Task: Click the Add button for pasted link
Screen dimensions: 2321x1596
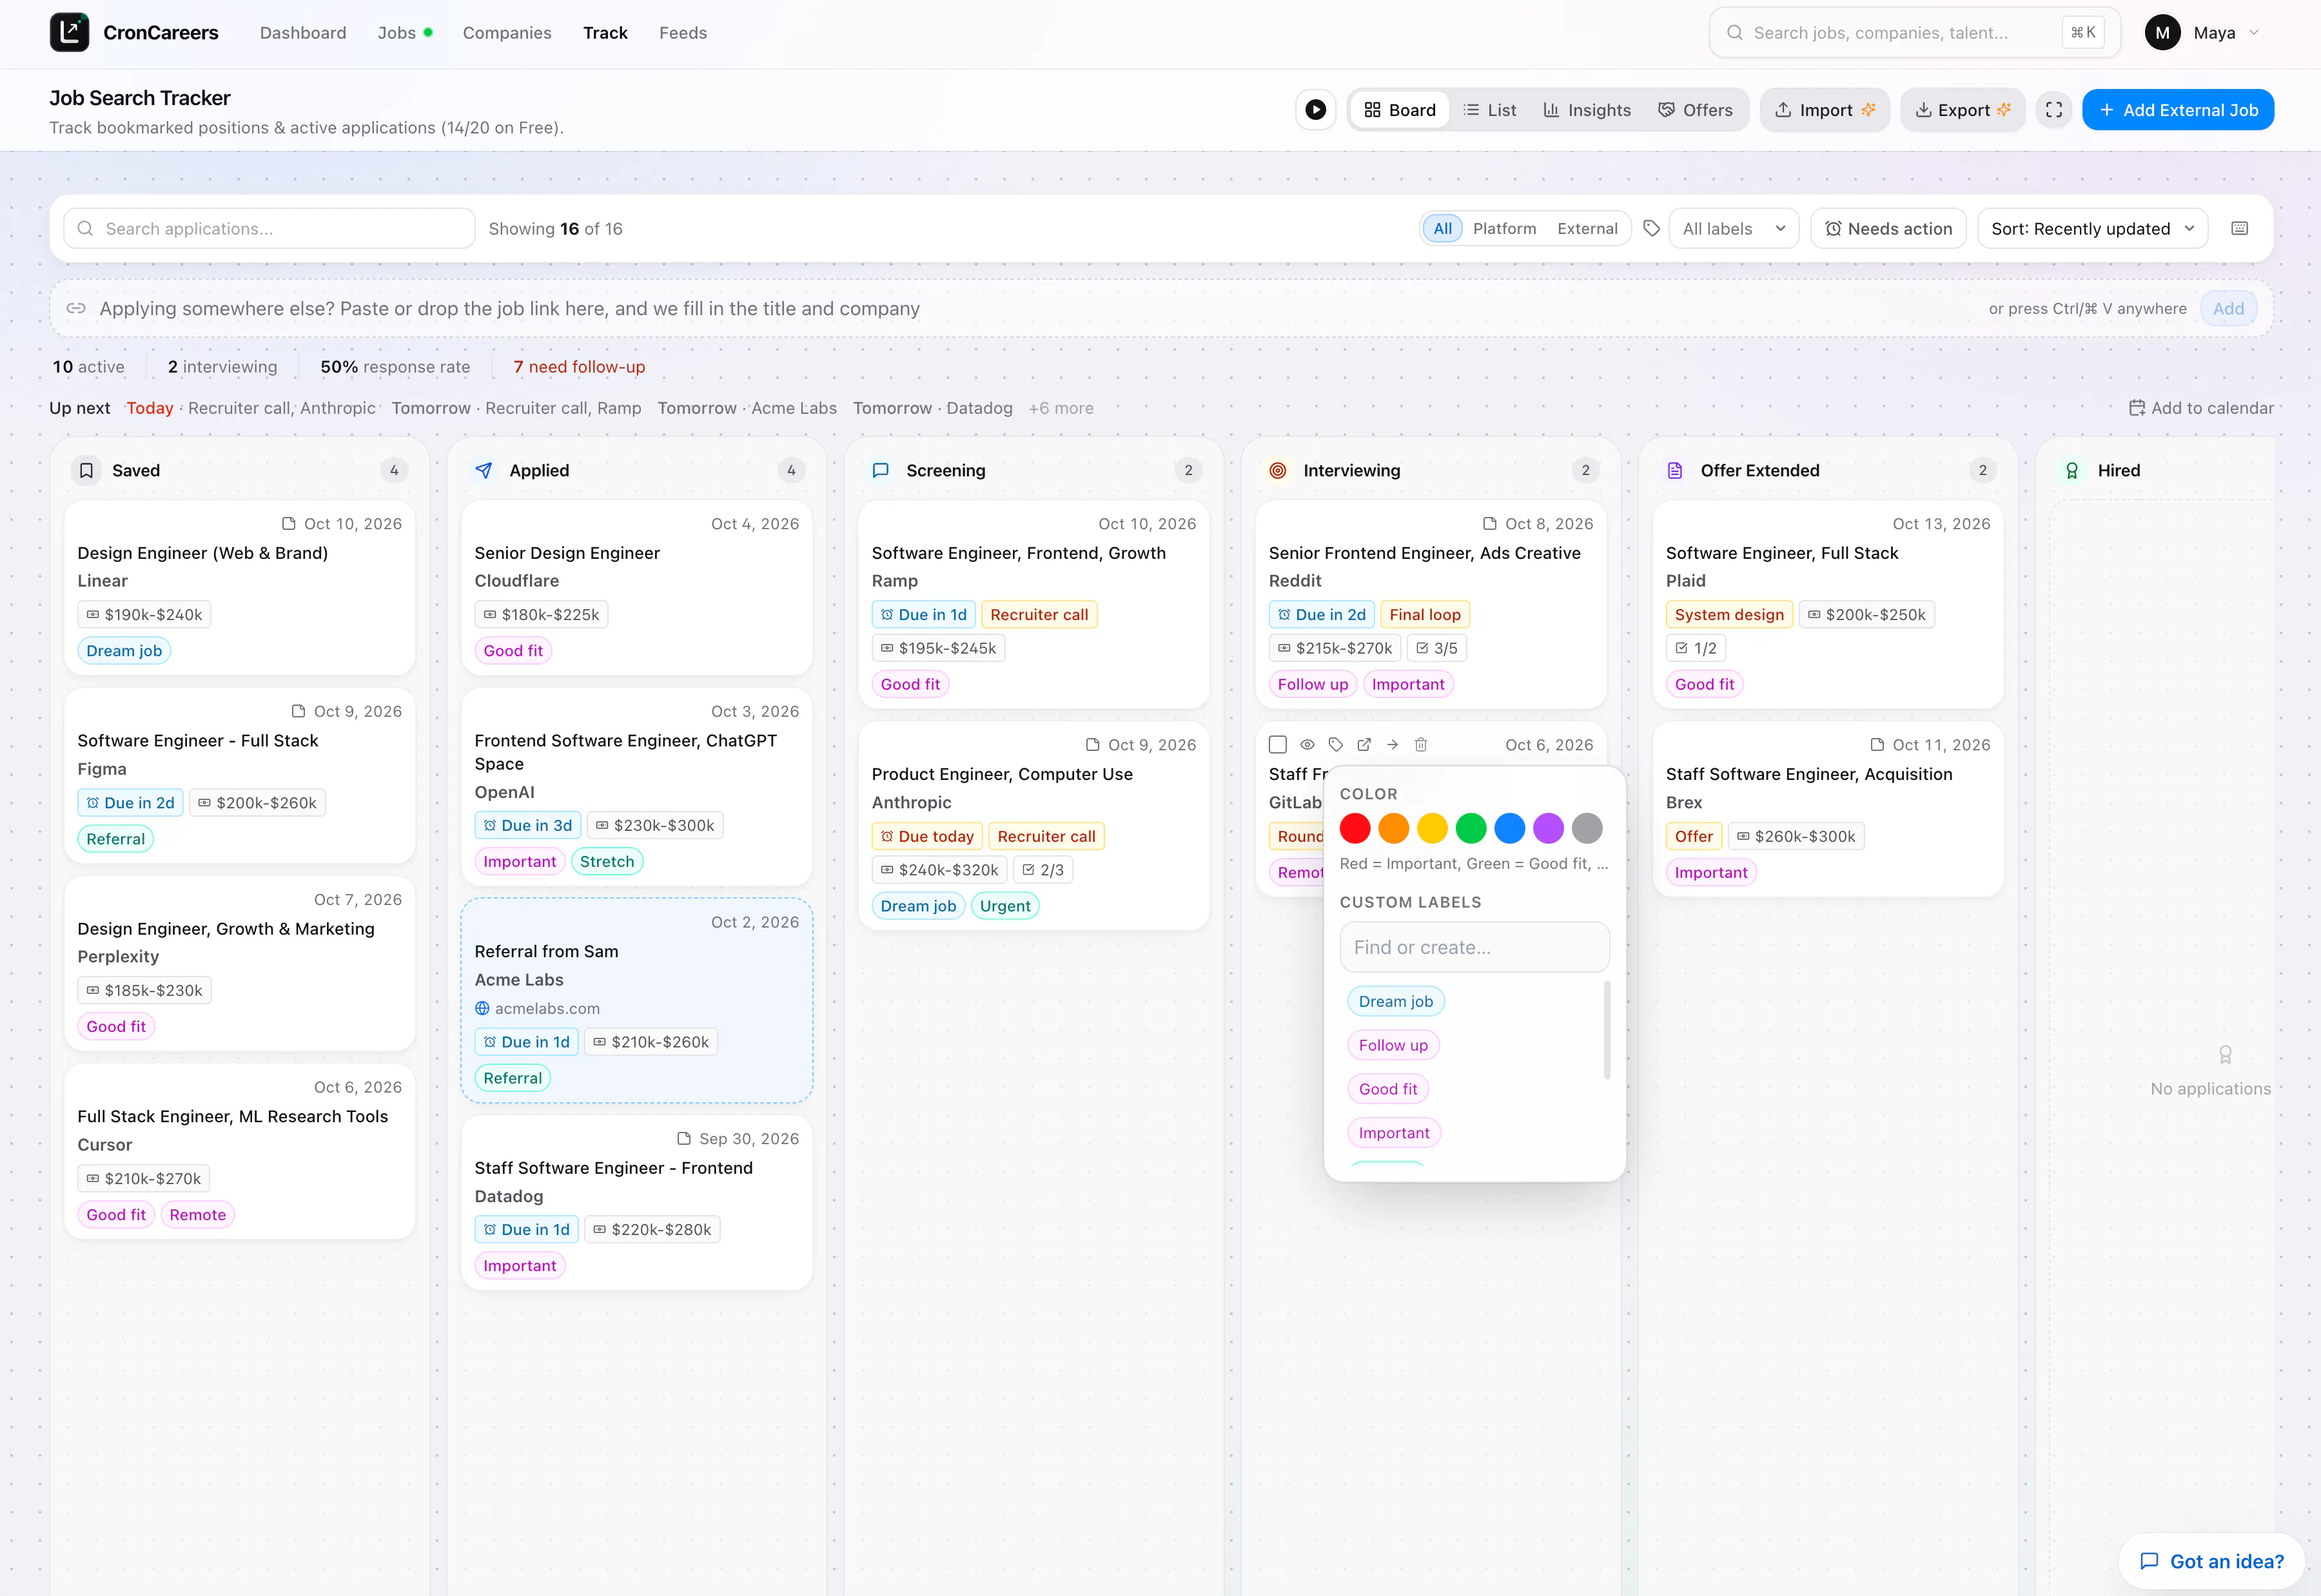Action: coord(2228,309)
